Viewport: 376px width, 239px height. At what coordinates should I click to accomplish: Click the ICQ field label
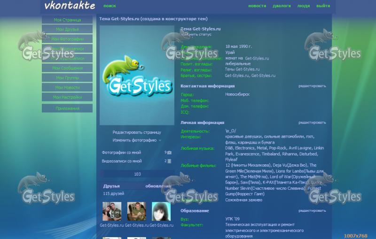point(185,112)
